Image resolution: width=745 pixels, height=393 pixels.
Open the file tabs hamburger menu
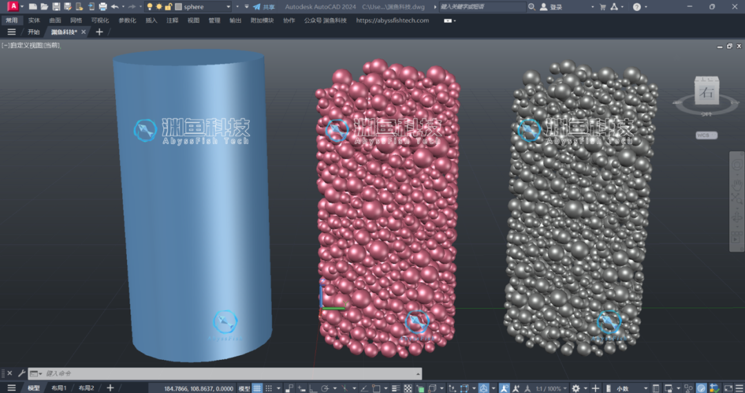pyautogui.click(x=12, y=32)
